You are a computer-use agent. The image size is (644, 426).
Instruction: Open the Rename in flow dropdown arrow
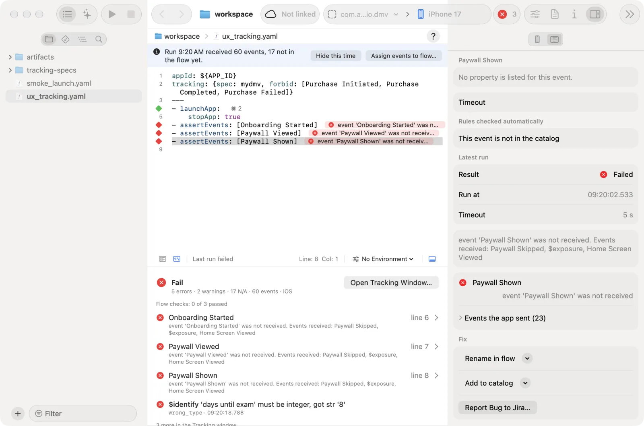[527, 358]
